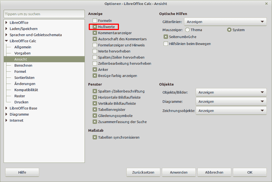Disable Horizontale Bildlaufleiste checkbox
The image size is (272, 182).
point(95,97)
